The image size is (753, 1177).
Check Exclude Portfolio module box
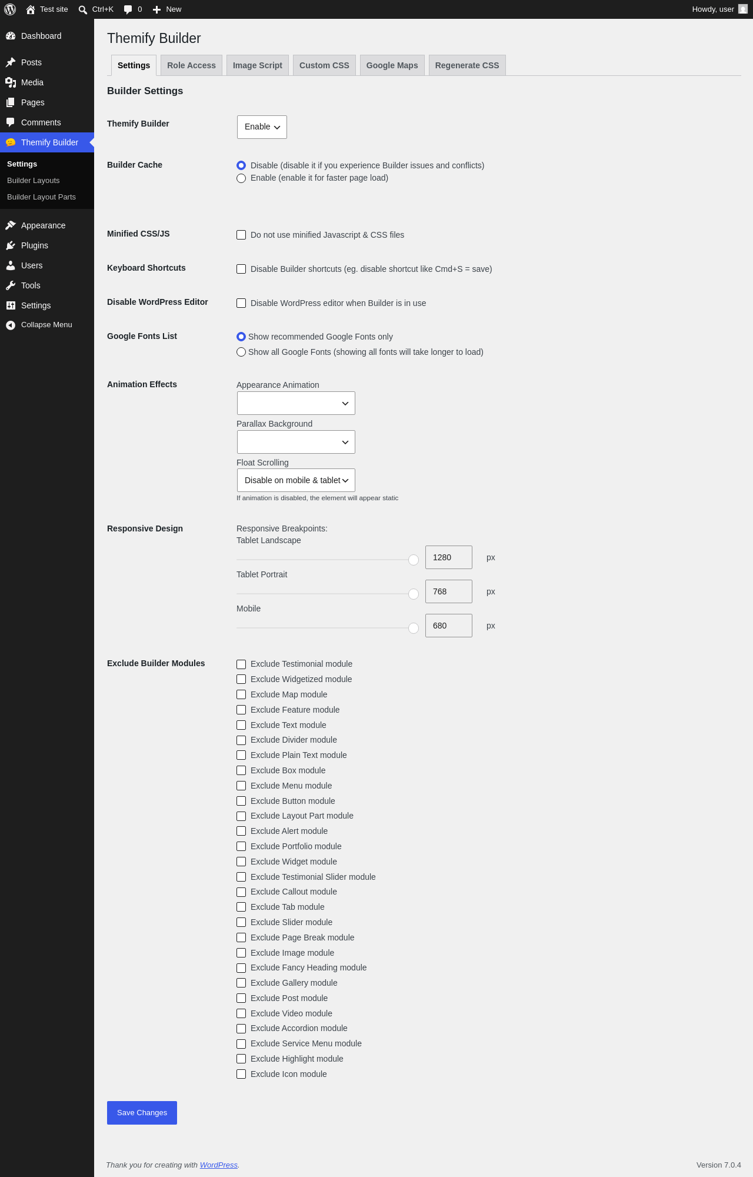pyautogui.click(x=241, y=846)
